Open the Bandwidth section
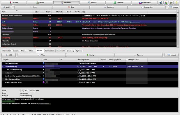 [x=144, y=3]
